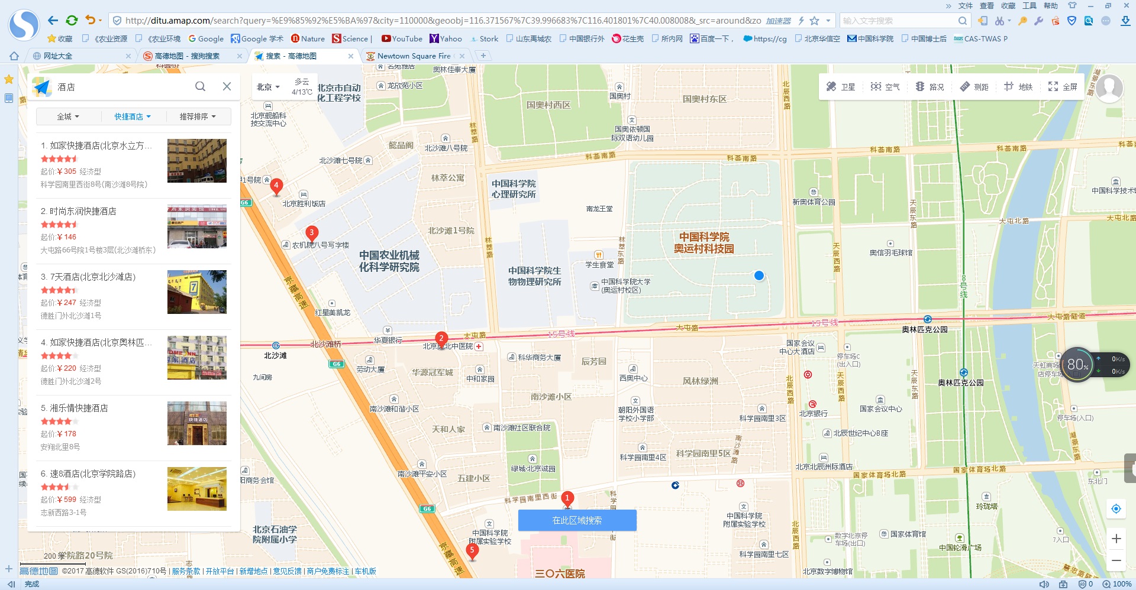This screenshot has width=1136, height=590.
Task: Click the sidebar favorites star icon
Action: (x=9, y=79)
